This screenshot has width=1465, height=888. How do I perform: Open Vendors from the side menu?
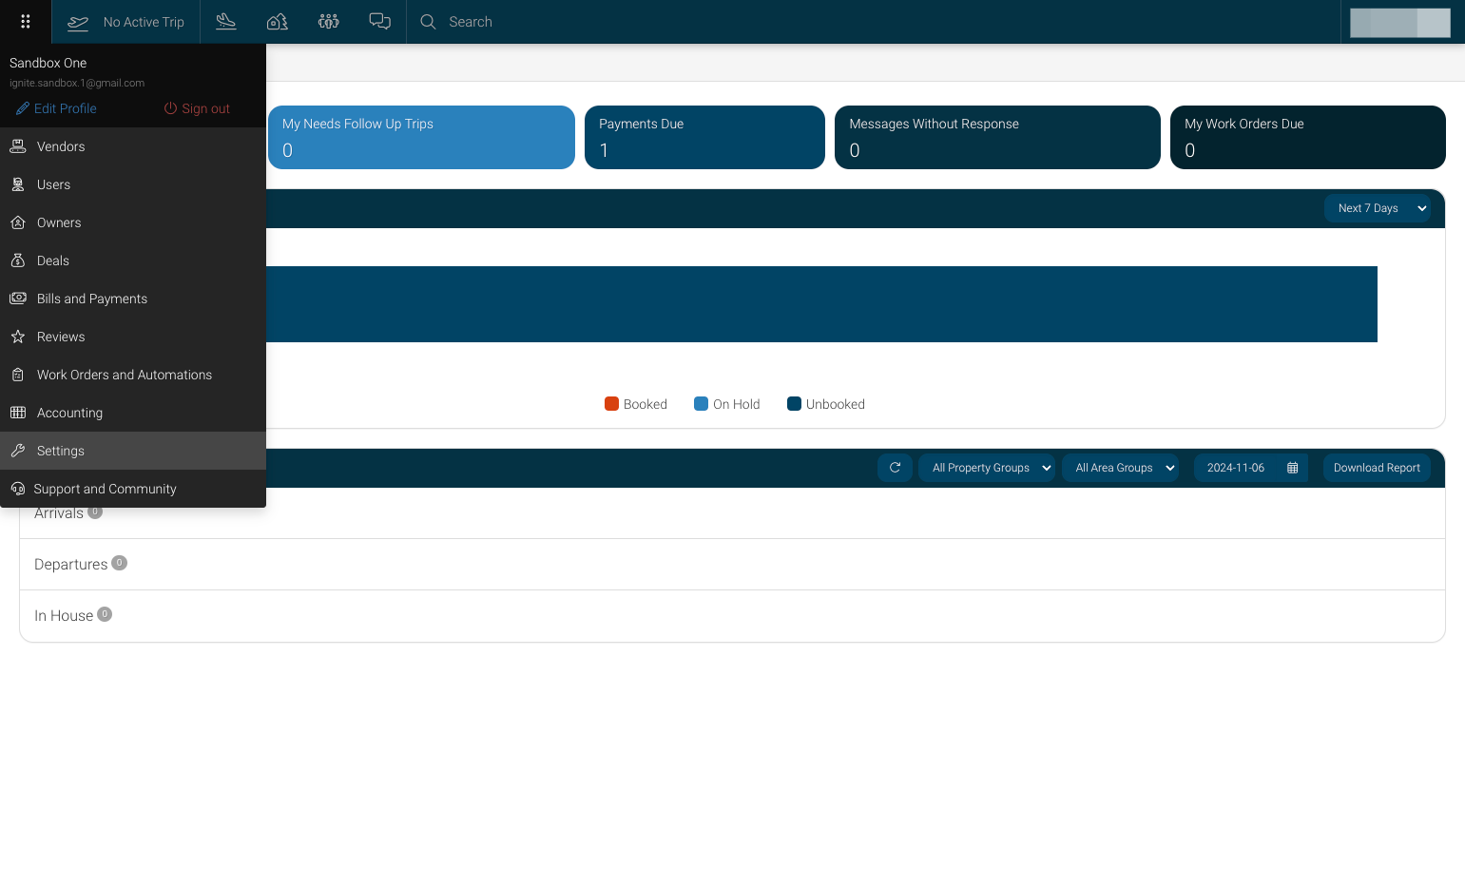tap(133, 146)
